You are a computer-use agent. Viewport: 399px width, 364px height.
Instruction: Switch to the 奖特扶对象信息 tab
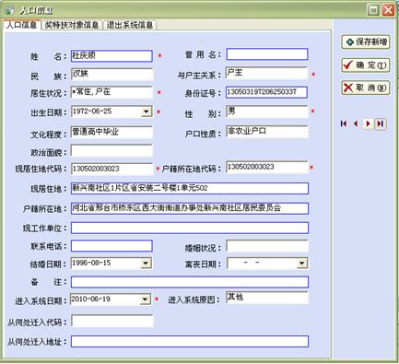(x=72, y=25)
